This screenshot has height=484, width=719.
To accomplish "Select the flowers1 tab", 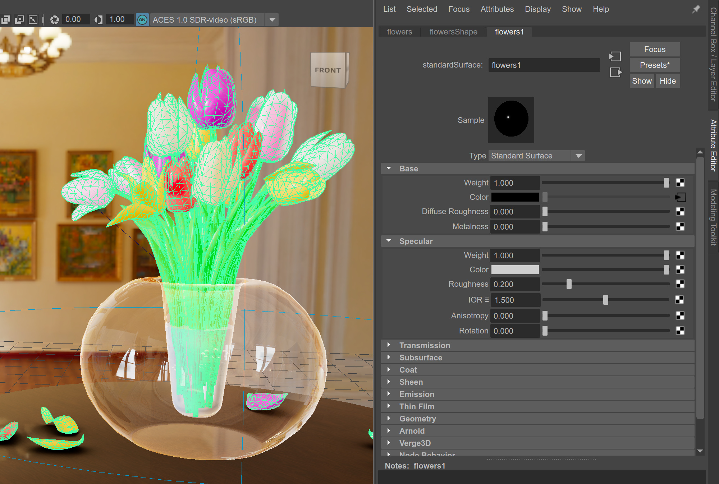I will [509, 32].
